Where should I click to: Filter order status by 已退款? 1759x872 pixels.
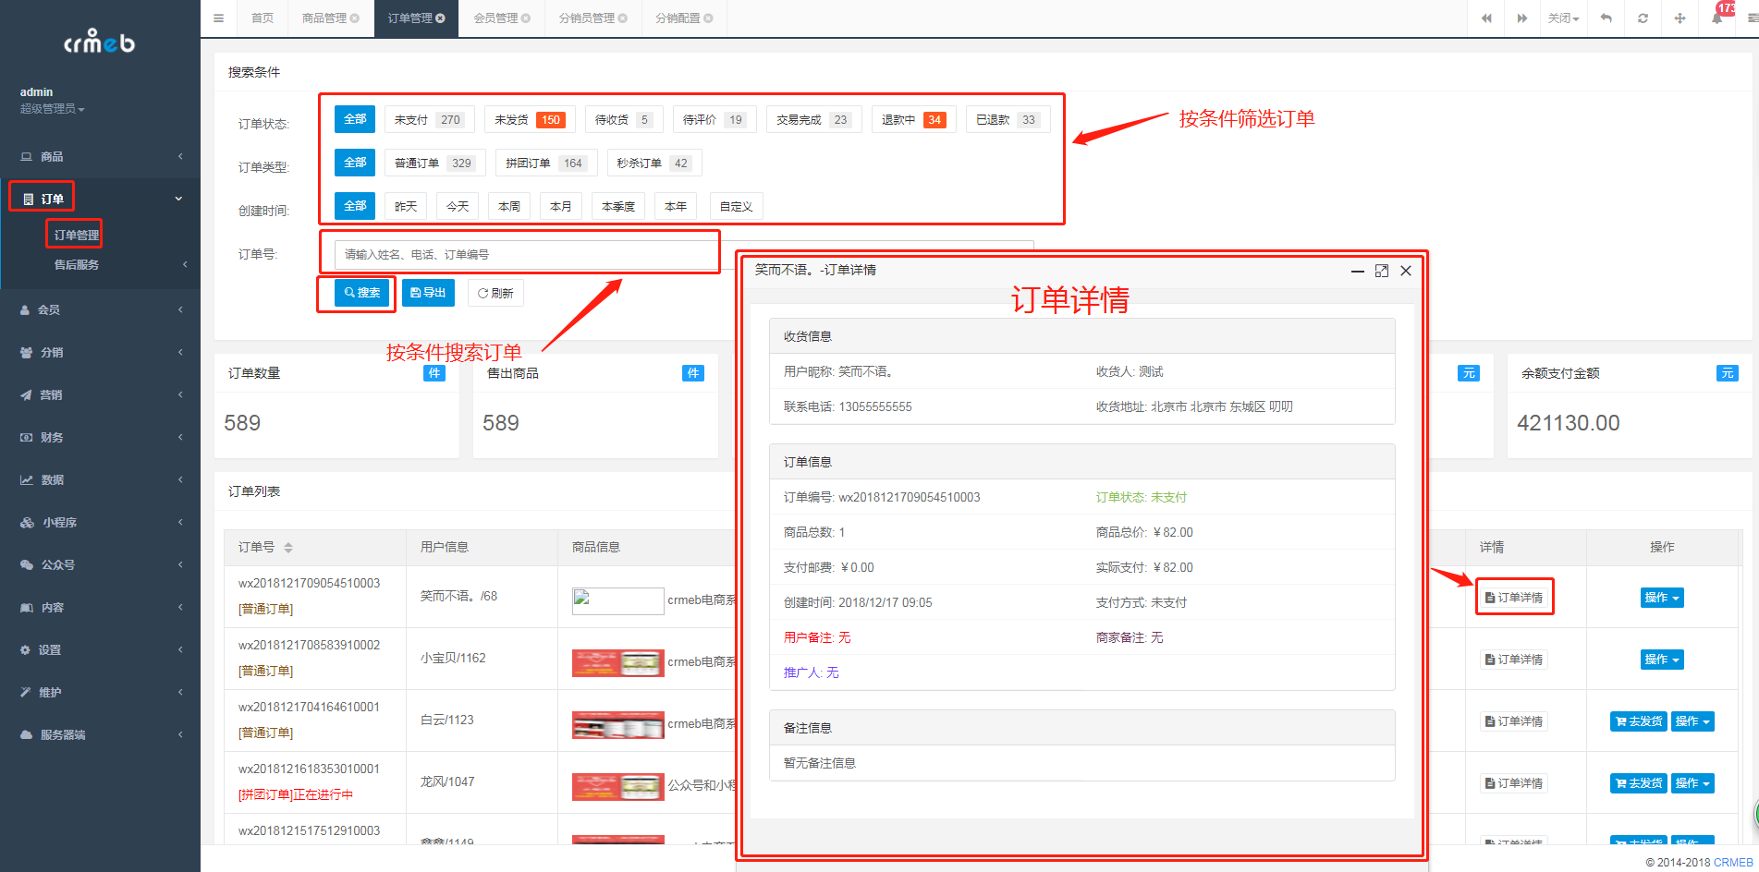pos(1008,120)
